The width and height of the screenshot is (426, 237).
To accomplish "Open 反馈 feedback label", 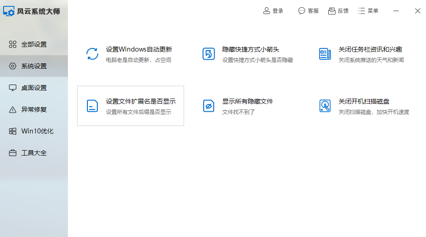I will point(343,11).
